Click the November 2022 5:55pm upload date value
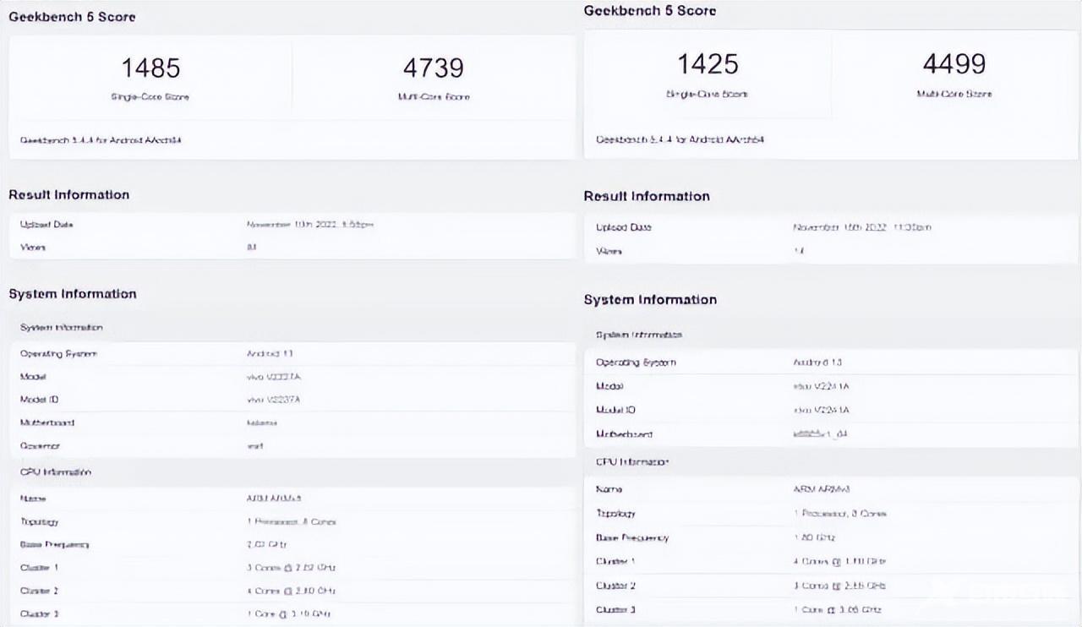This screenshot has width=1082, height=627. (310, 225)
